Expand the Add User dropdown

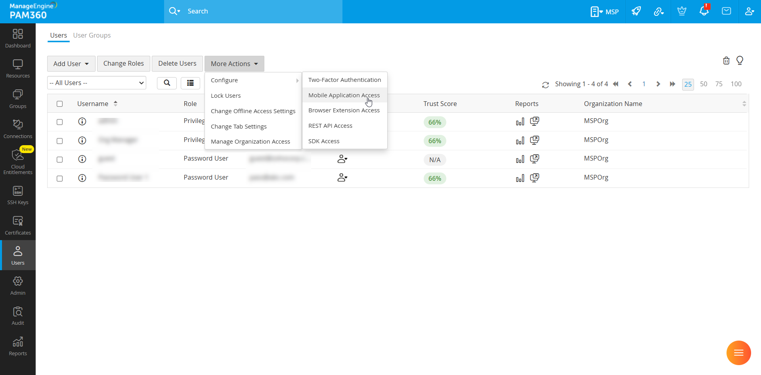[x=71, y=64]
